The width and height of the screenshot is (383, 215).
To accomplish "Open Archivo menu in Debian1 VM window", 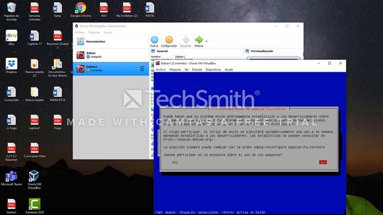I will tap(160, 69).
